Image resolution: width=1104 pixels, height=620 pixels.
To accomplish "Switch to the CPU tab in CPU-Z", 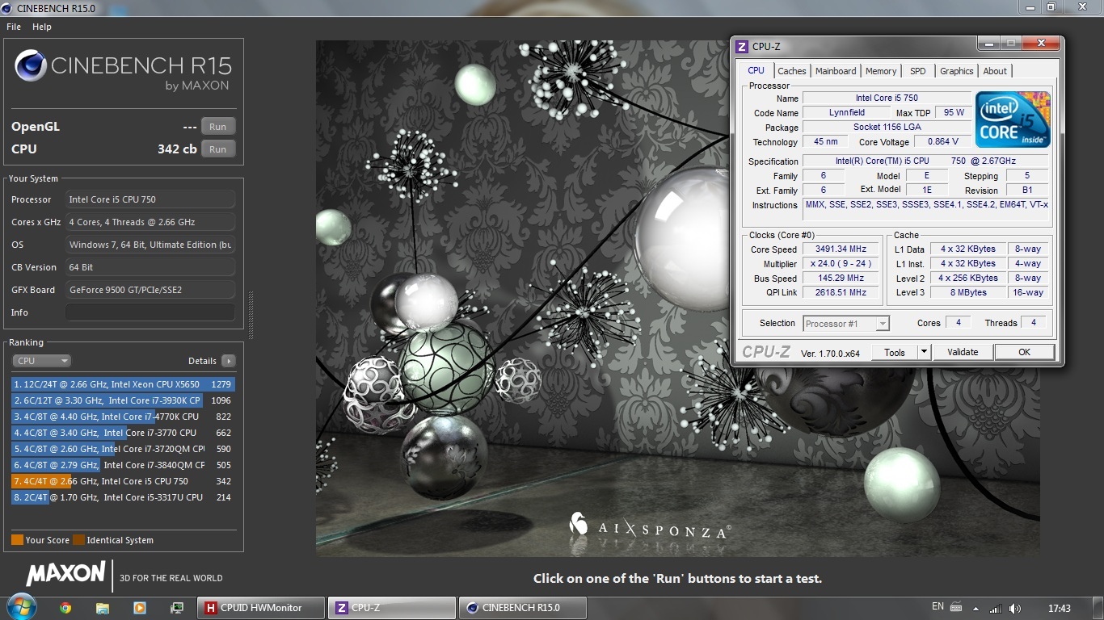I will coord(756,70).
